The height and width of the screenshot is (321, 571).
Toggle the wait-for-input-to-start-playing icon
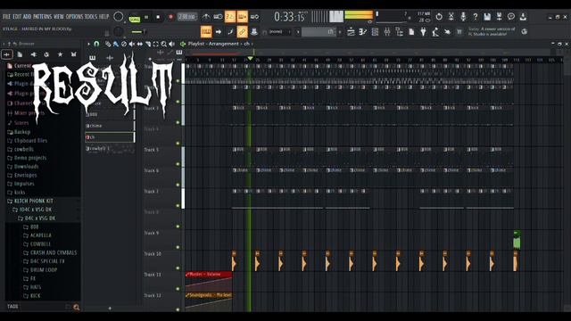click(x=218, y=17)
